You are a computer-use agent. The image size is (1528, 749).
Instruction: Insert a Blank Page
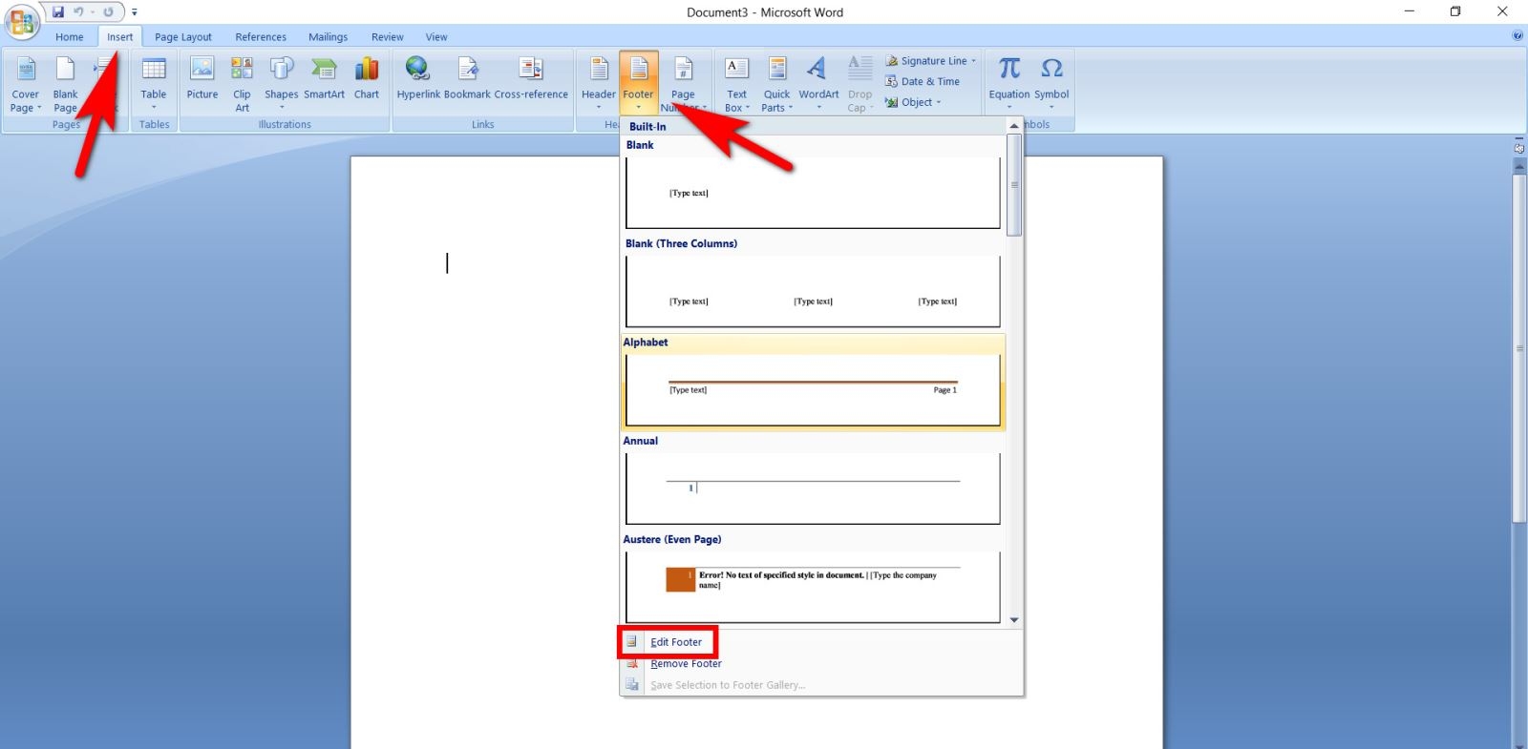pyautogui.click(x=65, y=84)
